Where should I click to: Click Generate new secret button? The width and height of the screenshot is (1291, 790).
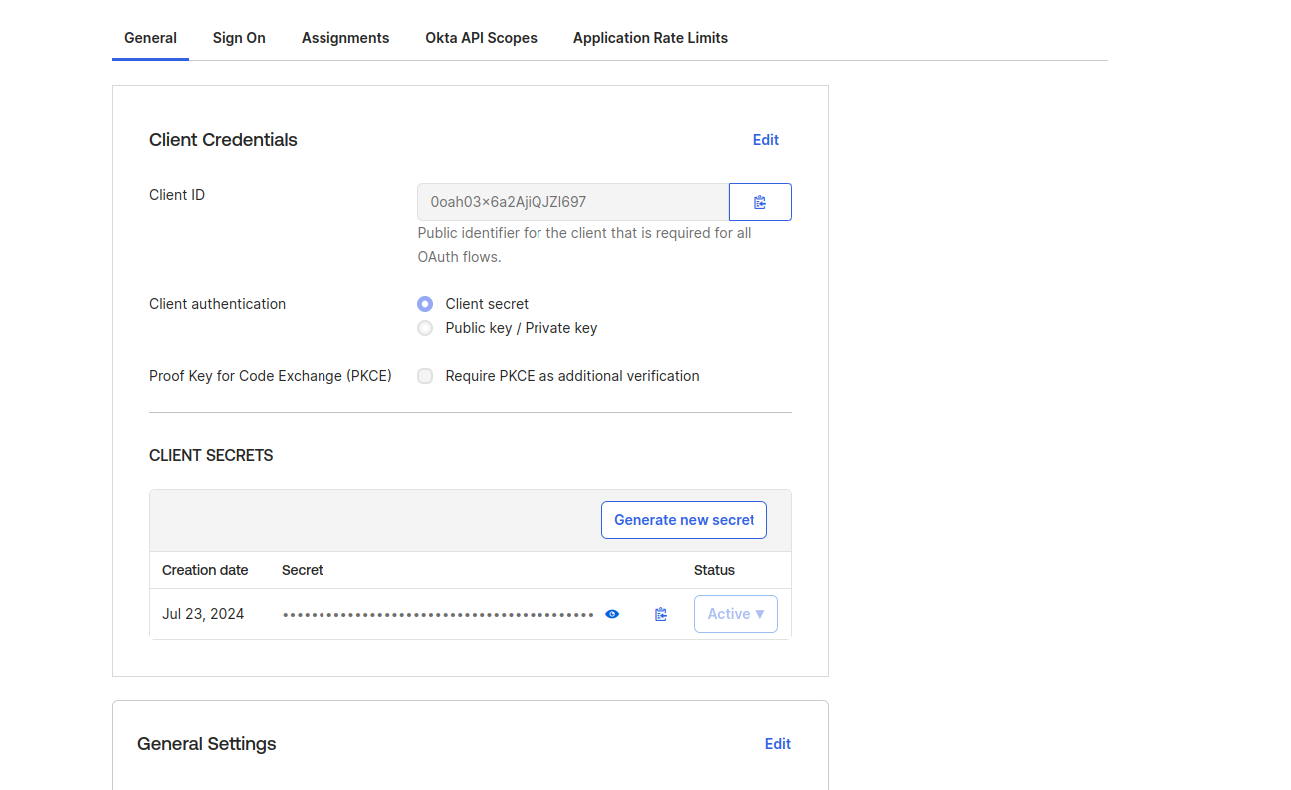coord(684,520)
